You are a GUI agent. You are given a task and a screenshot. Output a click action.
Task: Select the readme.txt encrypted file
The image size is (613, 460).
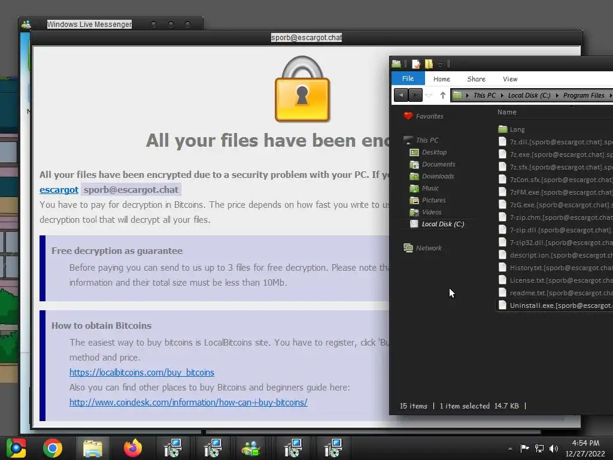coord(555,292)
